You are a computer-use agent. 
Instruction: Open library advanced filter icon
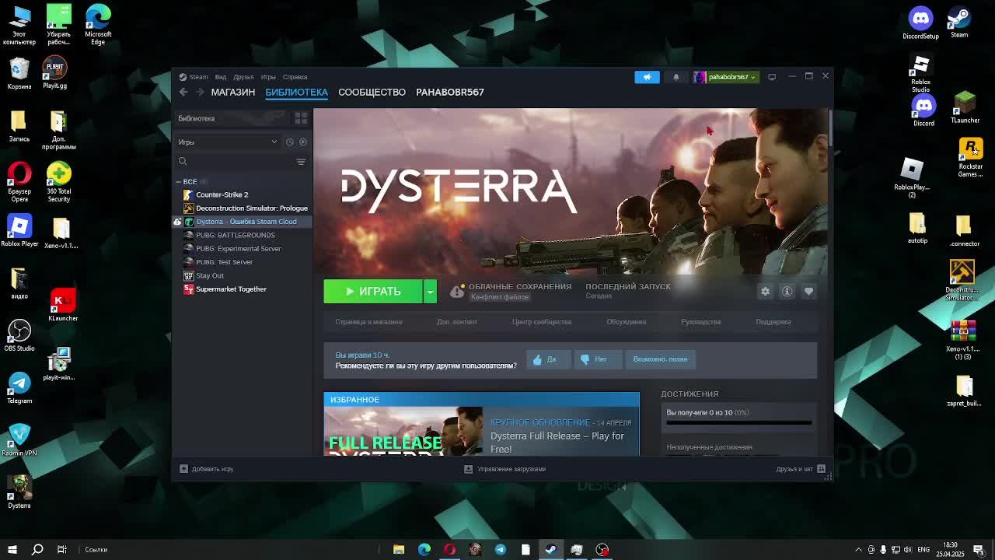pos(301,162)
